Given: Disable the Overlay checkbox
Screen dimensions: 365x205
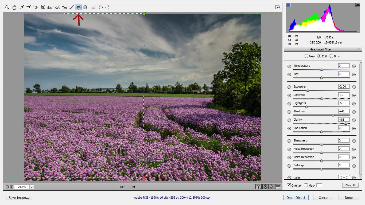Looking at the screenshot, I should point(289,185).
